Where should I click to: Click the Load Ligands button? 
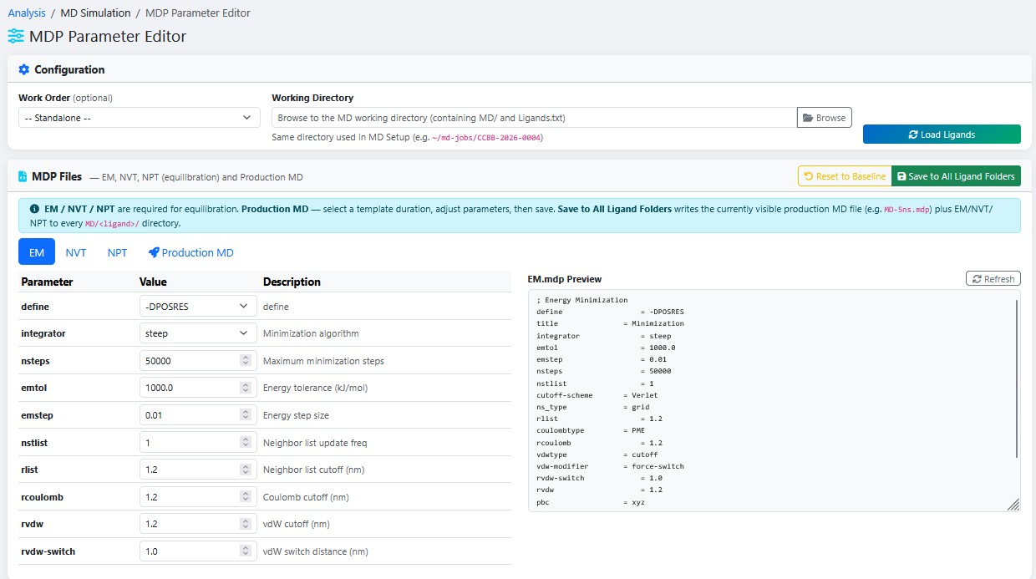point(942,135)
